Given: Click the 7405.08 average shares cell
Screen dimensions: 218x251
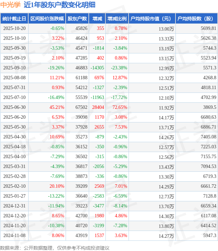Looking at the screenshot, I should pyautogui.click(x=209, y=137).
